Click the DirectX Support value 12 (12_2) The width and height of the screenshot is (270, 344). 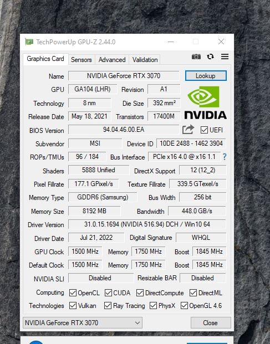click(202, 170)
